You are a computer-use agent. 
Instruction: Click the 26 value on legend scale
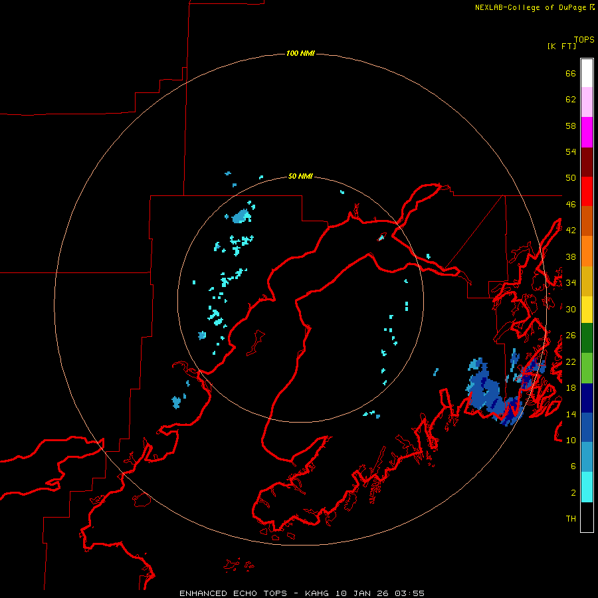coord(571,336)
